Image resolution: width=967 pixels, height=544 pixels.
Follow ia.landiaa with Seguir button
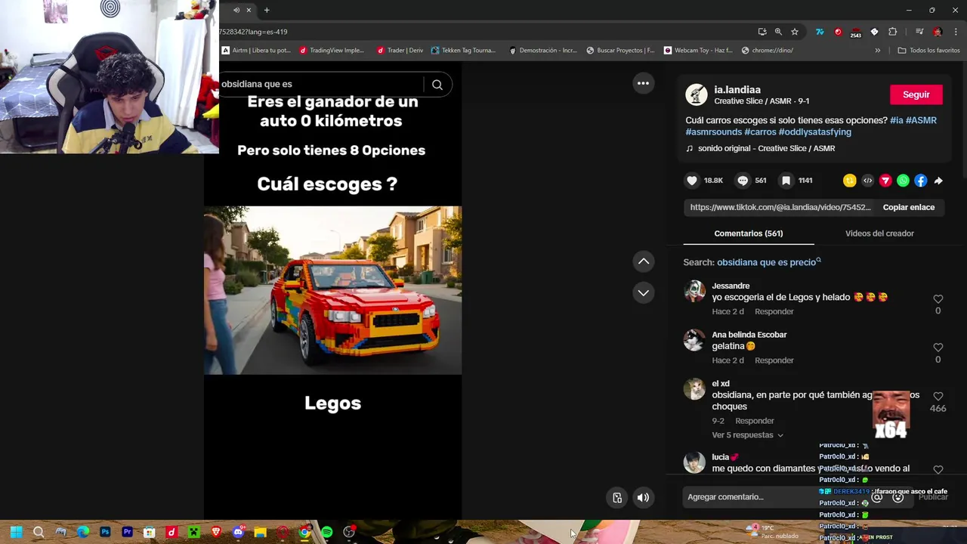coord(916,94)
